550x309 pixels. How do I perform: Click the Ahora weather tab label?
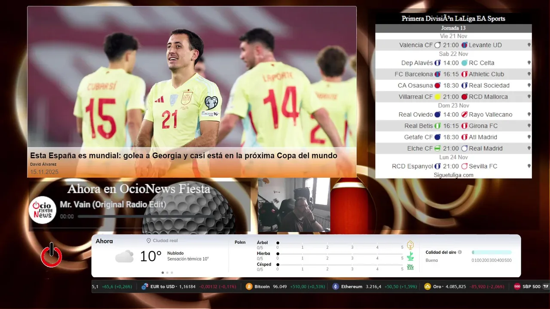(104, 241)
